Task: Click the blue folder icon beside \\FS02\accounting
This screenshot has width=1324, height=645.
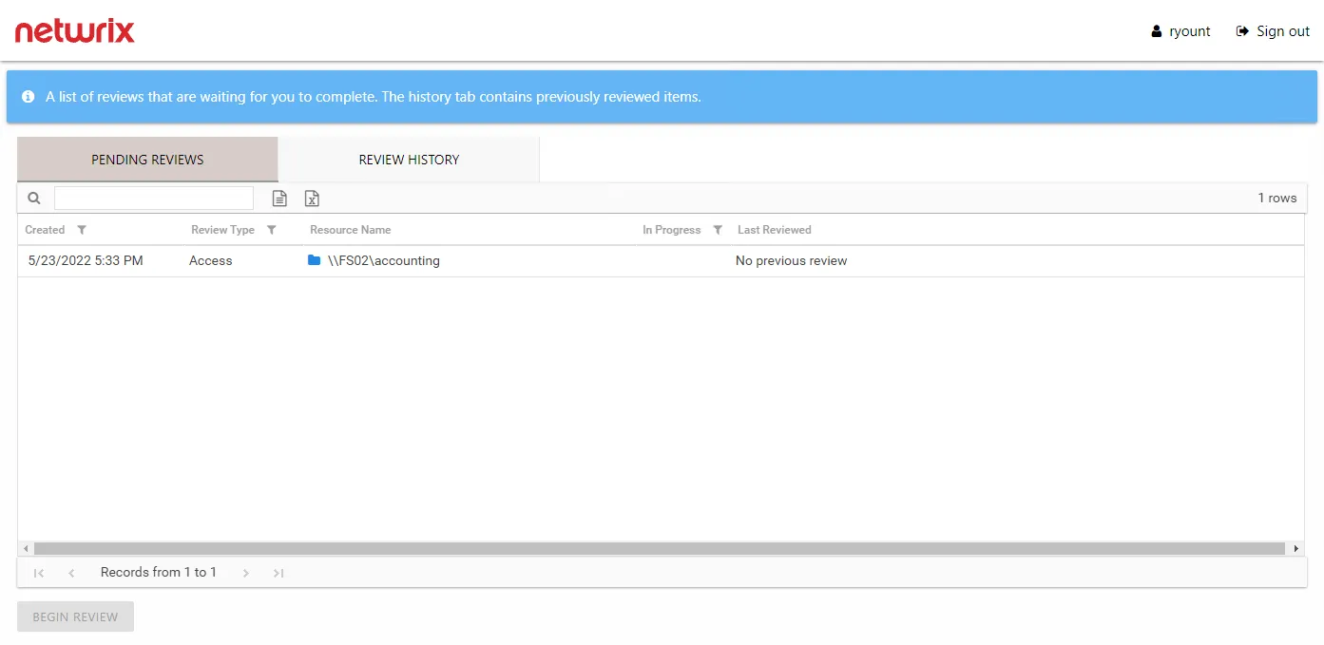Action: (x=314, y=260)
